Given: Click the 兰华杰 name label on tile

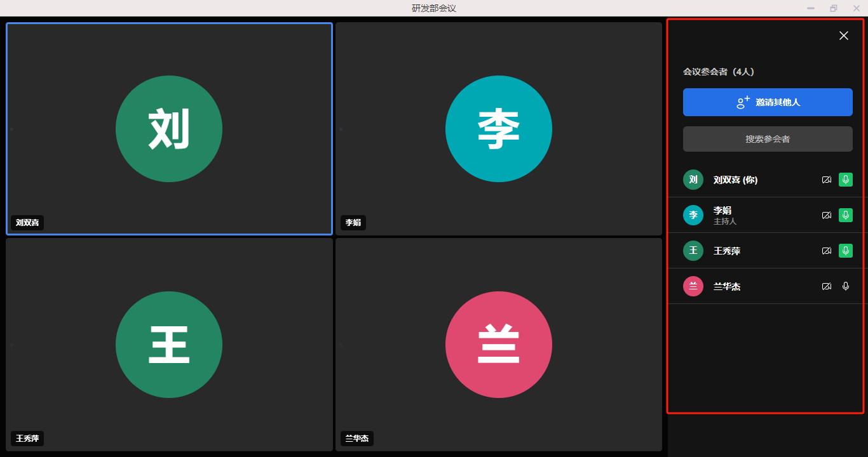Looking at the screenshot, I should (356, 439).
